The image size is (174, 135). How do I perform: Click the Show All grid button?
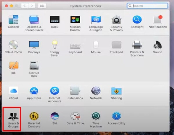(42, 6)
